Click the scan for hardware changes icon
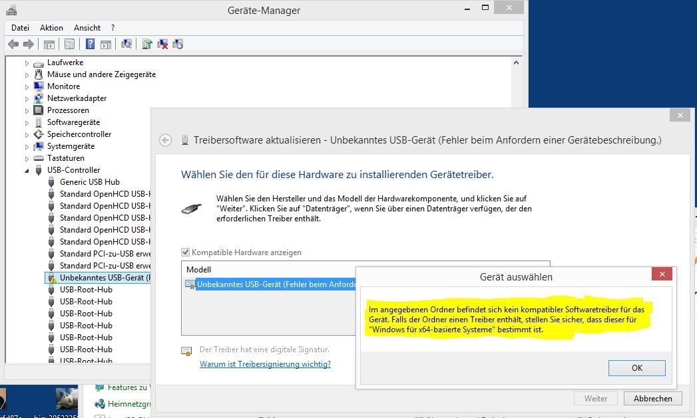The width and height of the screenshot is (697, 418). (x=126, y=44)
